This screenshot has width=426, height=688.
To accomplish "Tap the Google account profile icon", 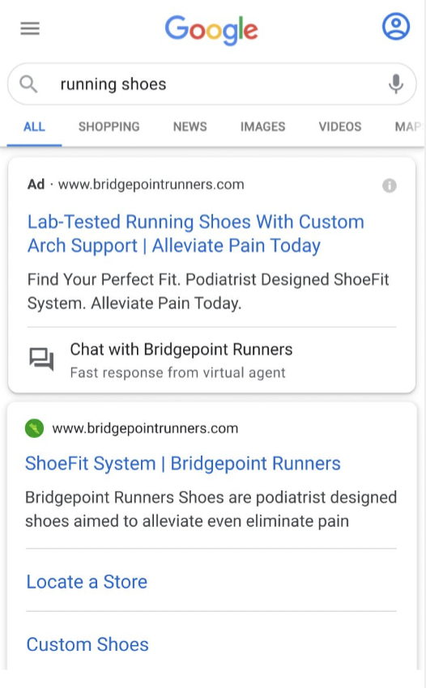I will tap(396, 27).
